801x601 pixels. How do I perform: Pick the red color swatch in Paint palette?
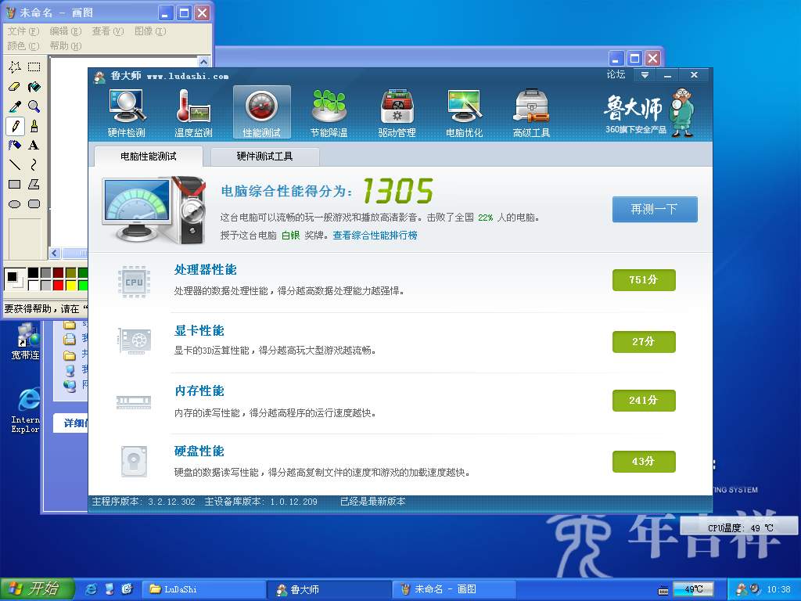[x=58, y=285]
